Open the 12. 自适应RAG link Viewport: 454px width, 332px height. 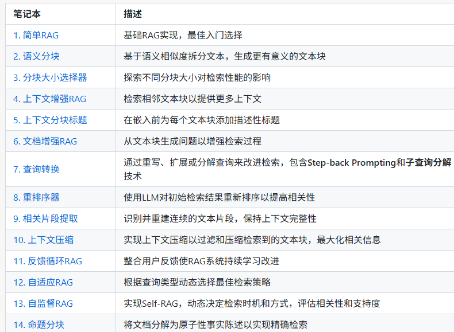[x=43, y=282]
